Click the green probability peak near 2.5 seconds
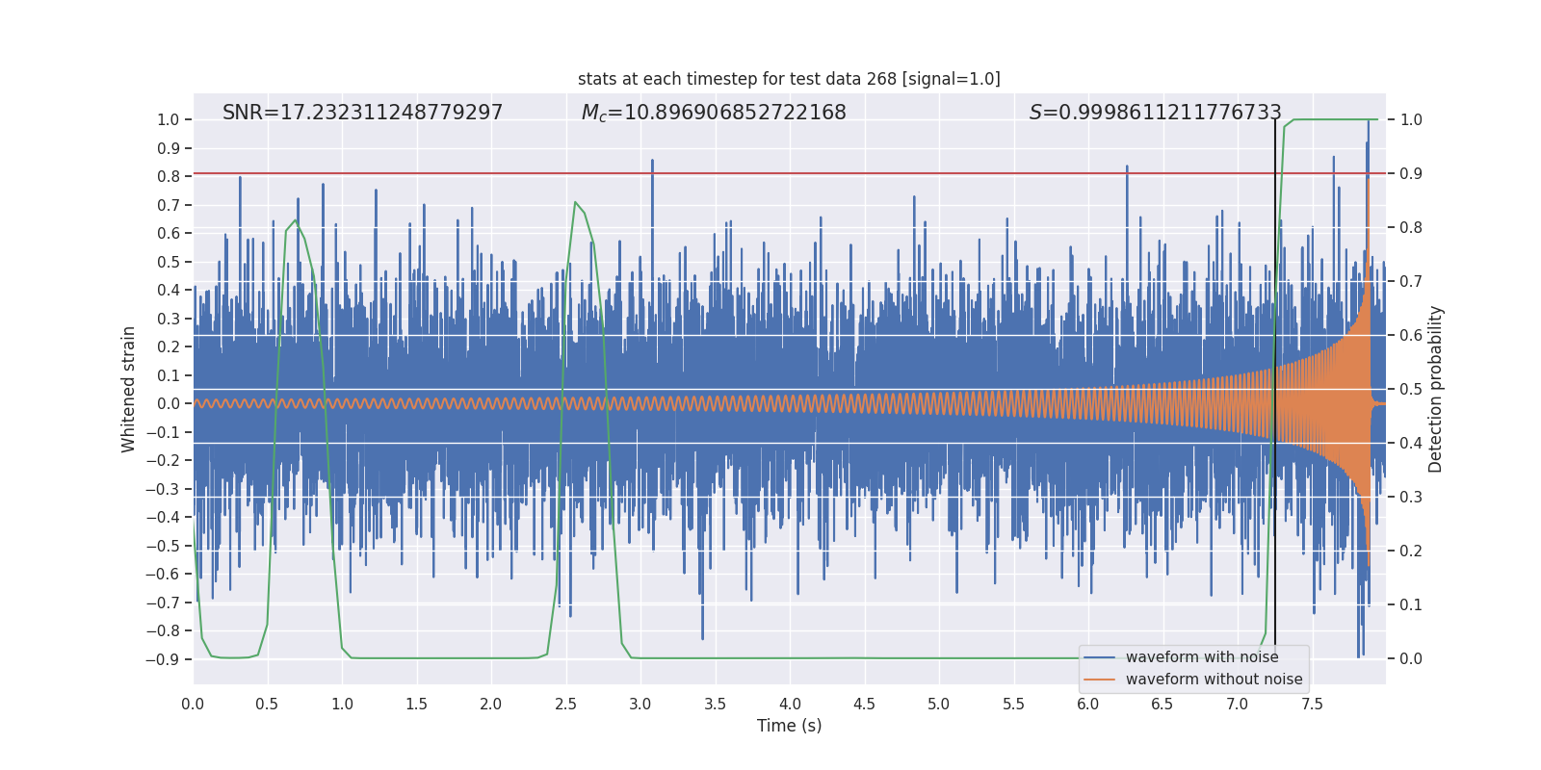 point(575,202)
